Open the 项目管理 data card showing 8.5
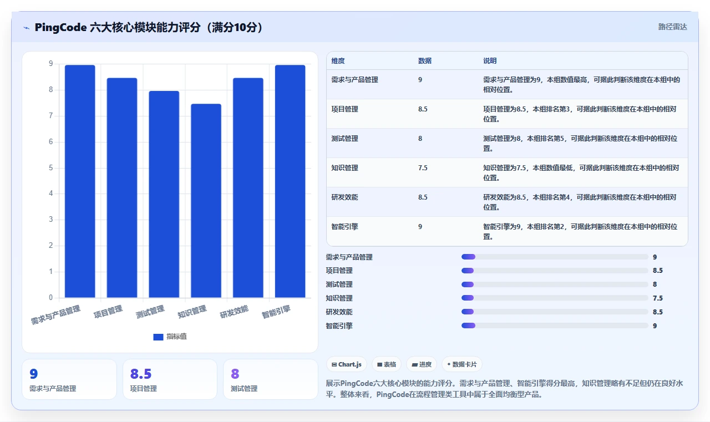The image size is (710, 422). [x=170, y=379]
